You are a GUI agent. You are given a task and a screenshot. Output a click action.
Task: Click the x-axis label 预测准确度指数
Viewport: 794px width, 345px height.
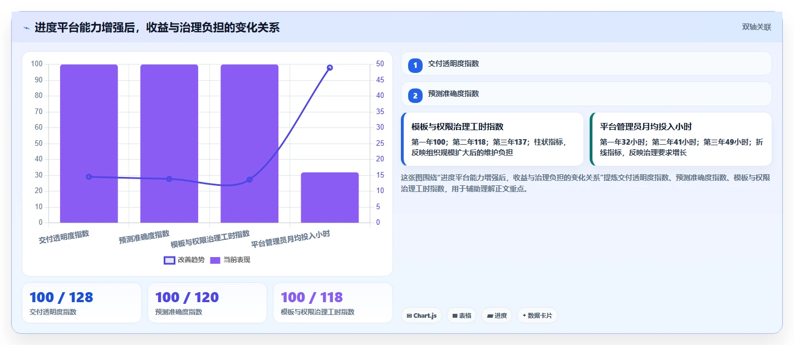(x=144, y=237)
